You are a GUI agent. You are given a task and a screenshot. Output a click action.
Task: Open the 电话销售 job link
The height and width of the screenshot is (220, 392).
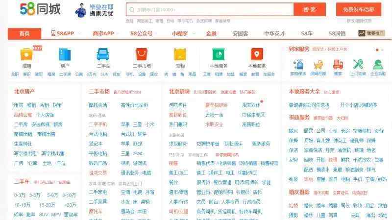227,163
